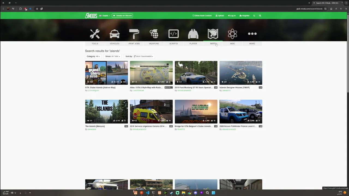Image resolution: width=349 pixels, height=196 pixels.
Task: Click taskbar volume speaker icon
Action: [12, 193]
